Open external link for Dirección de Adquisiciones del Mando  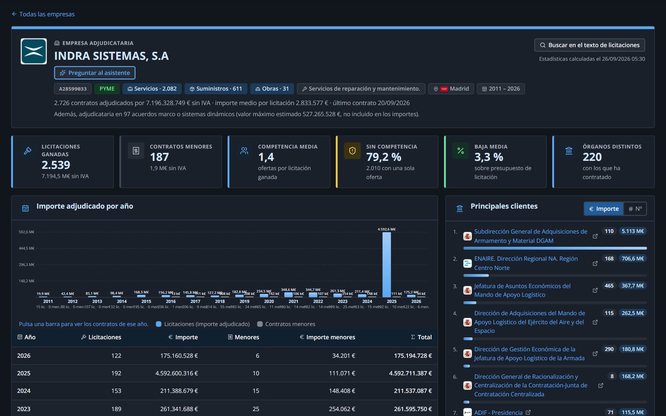(595, 322)
